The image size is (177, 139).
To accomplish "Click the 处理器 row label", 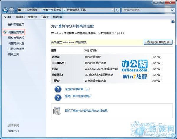I will (56, 57).
